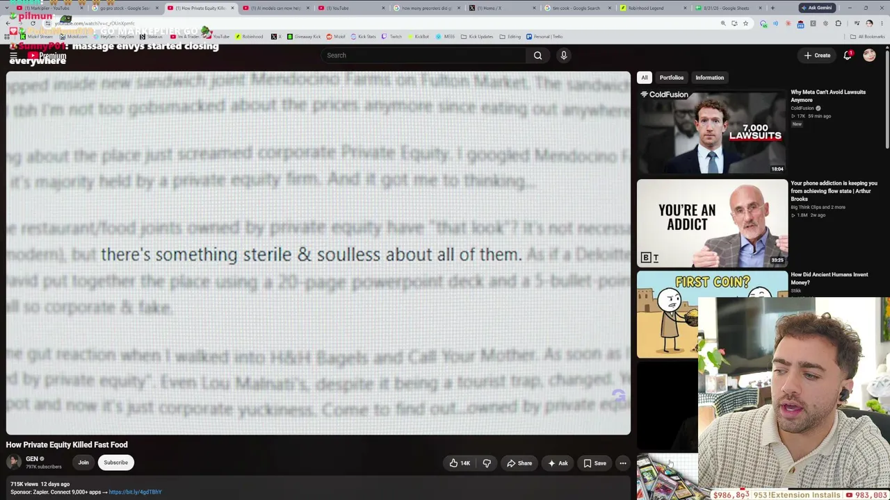This screenshot has height=500, width=890.
Task: Select the All filter chip
Action: (645, 78)
